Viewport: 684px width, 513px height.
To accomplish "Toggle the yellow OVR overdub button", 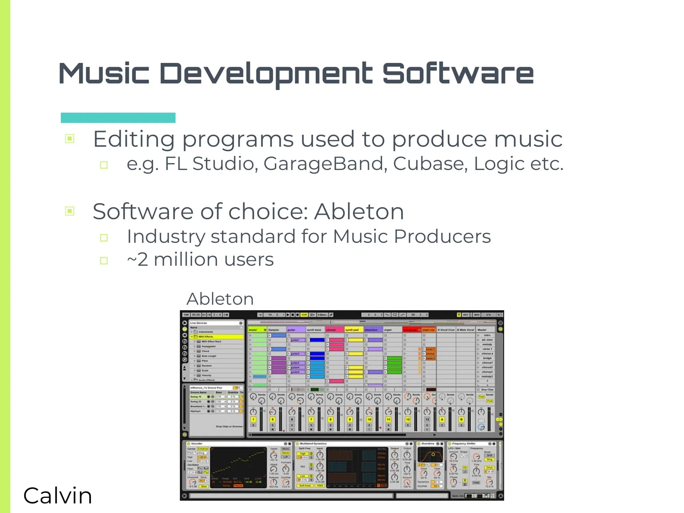I will pos(304,315).
